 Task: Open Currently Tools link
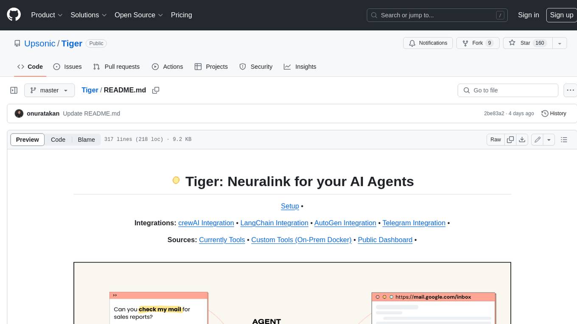[x=222, y=240]
